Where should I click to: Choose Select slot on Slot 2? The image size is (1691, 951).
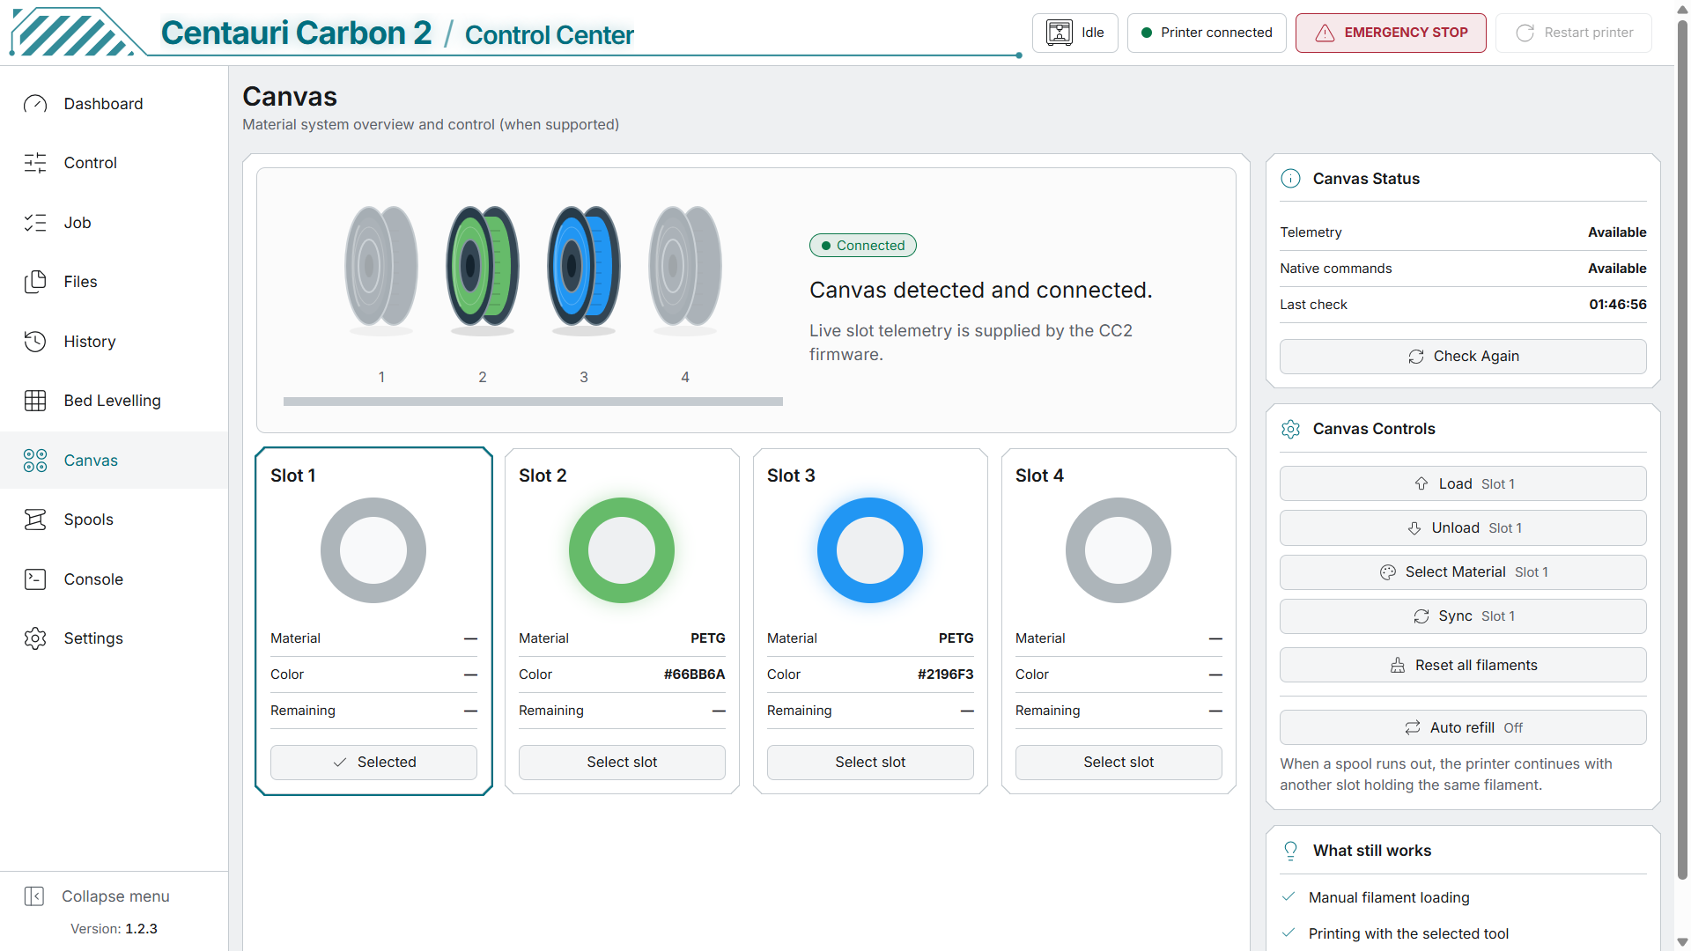point(622,763)
